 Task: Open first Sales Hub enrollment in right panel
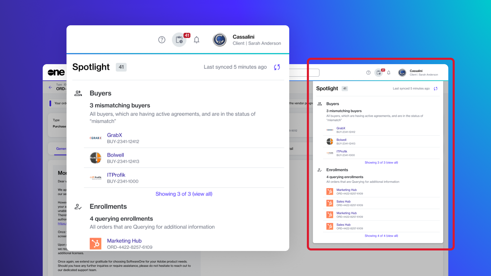[343, 202]
